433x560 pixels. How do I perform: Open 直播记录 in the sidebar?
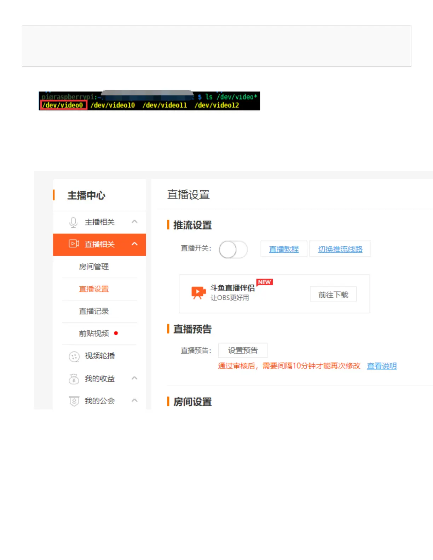[94, 311]
